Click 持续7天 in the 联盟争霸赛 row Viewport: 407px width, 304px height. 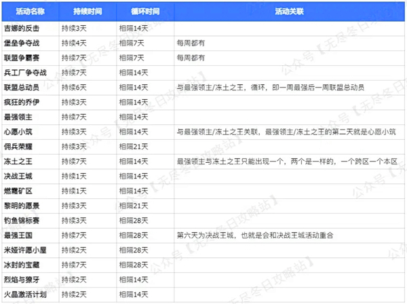[x=74, y=58]
